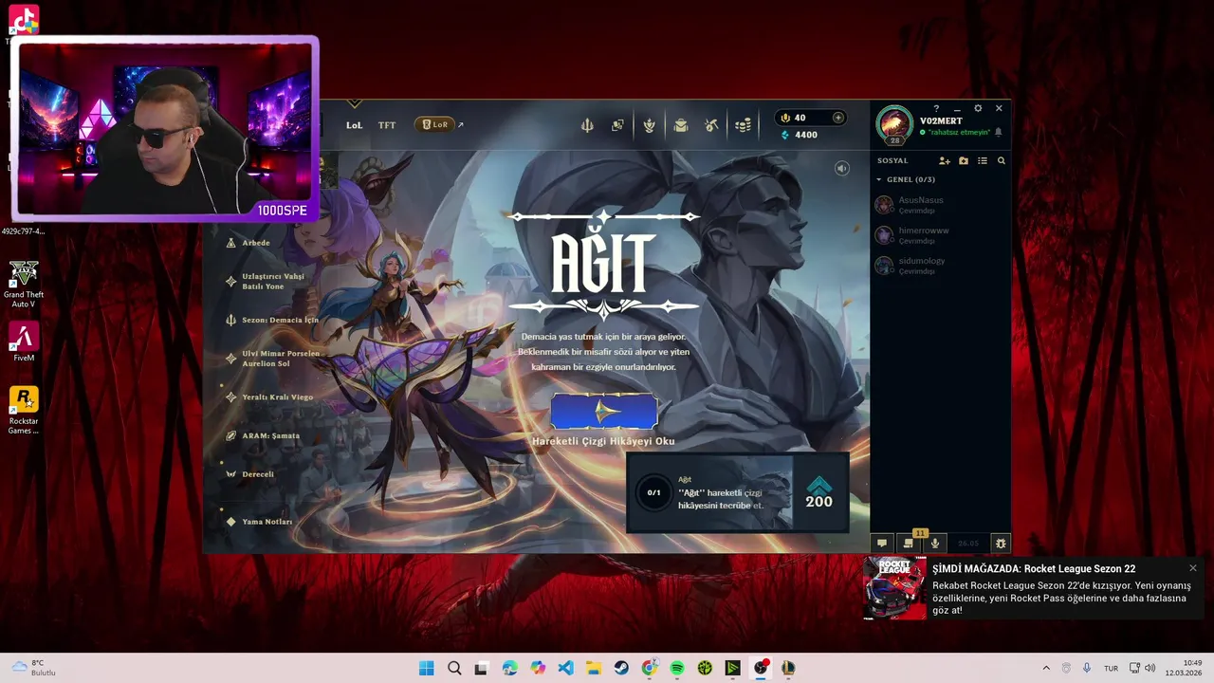
Task: Click the friend search magnifier icon
Action: [x=1001, y=161]
